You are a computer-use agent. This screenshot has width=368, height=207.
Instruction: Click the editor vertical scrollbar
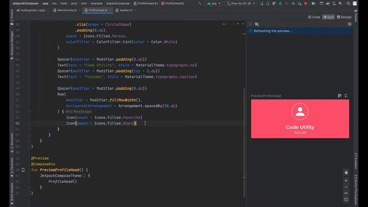coord(244,143)
